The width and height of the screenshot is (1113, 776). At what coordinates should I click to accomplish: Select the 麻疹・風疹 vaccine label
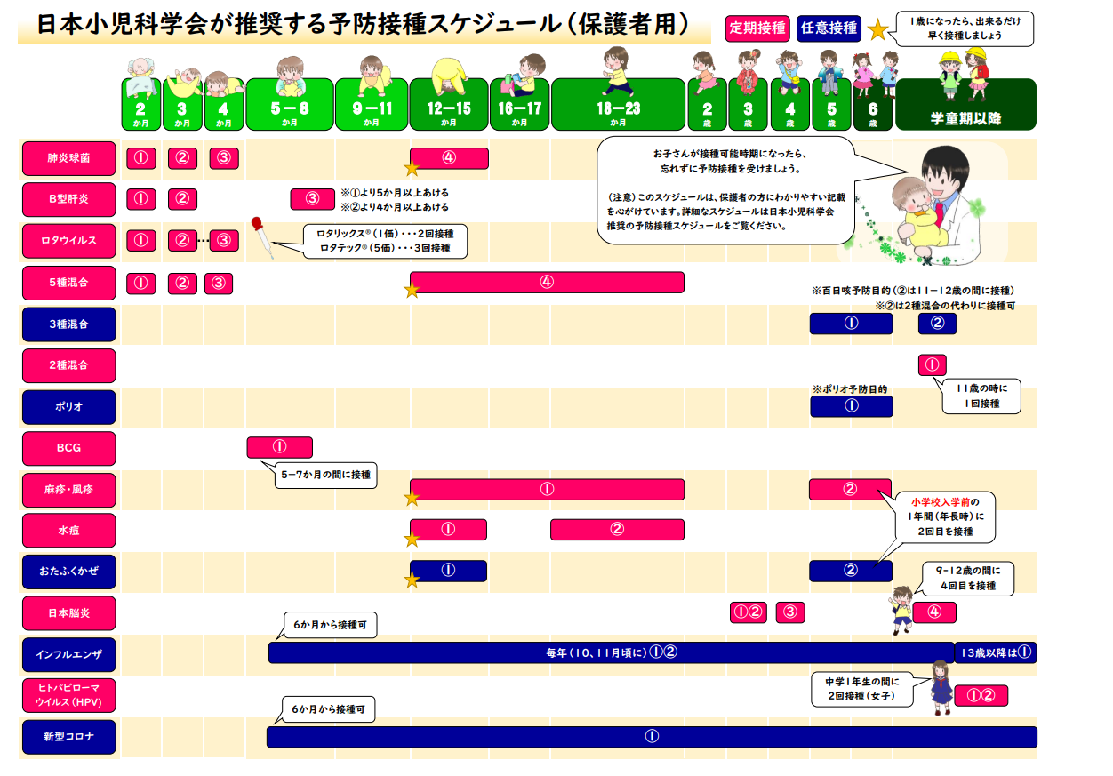click(x=68, y=489)
